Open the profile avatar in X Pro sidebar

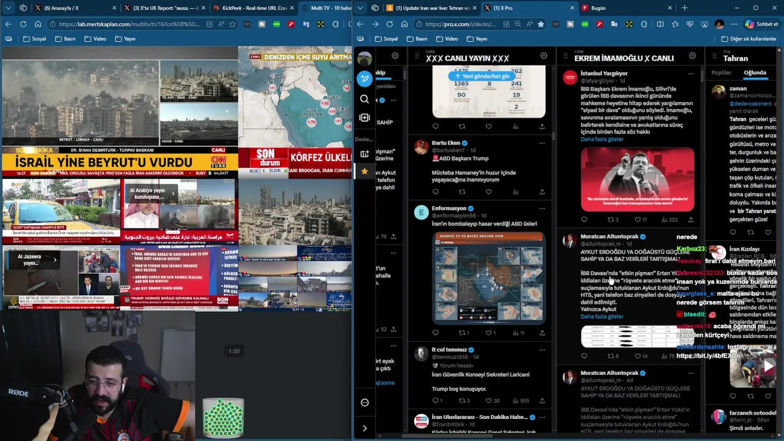point(364,58)
